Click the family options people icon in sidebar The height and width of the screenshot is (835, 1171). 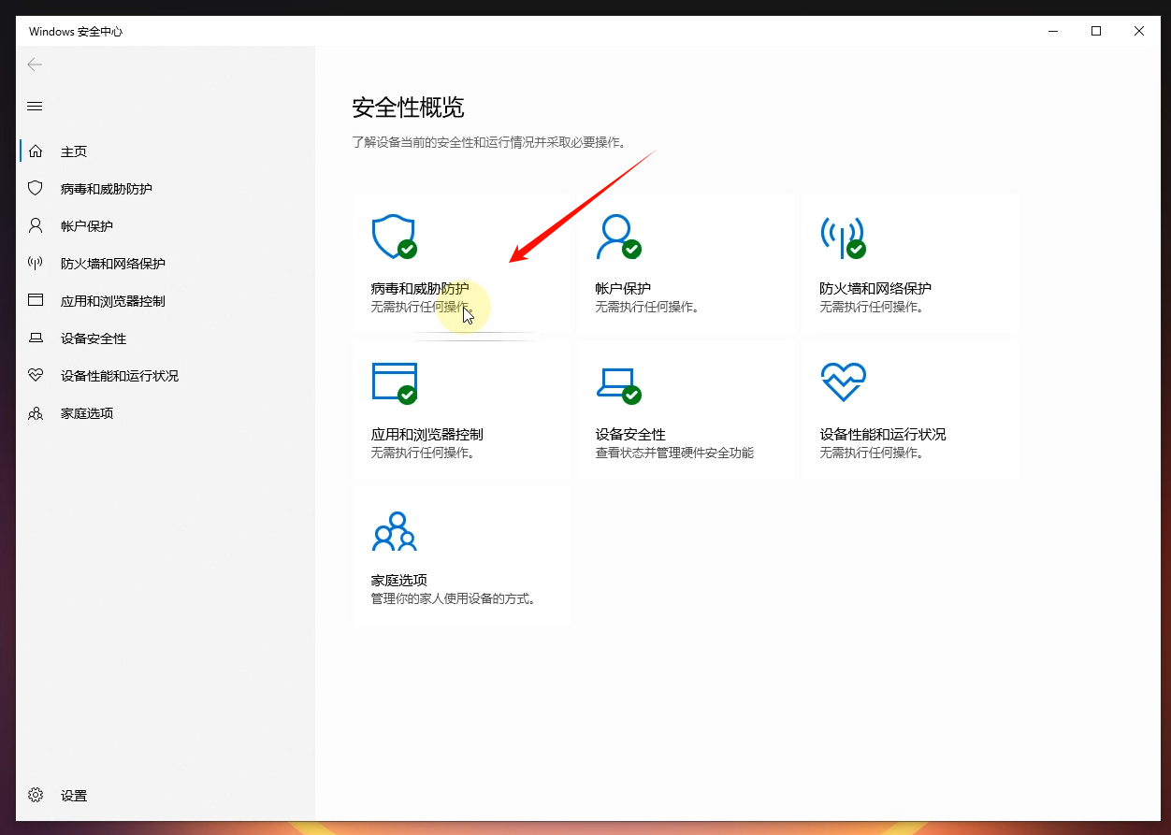(x=36, y=412)
